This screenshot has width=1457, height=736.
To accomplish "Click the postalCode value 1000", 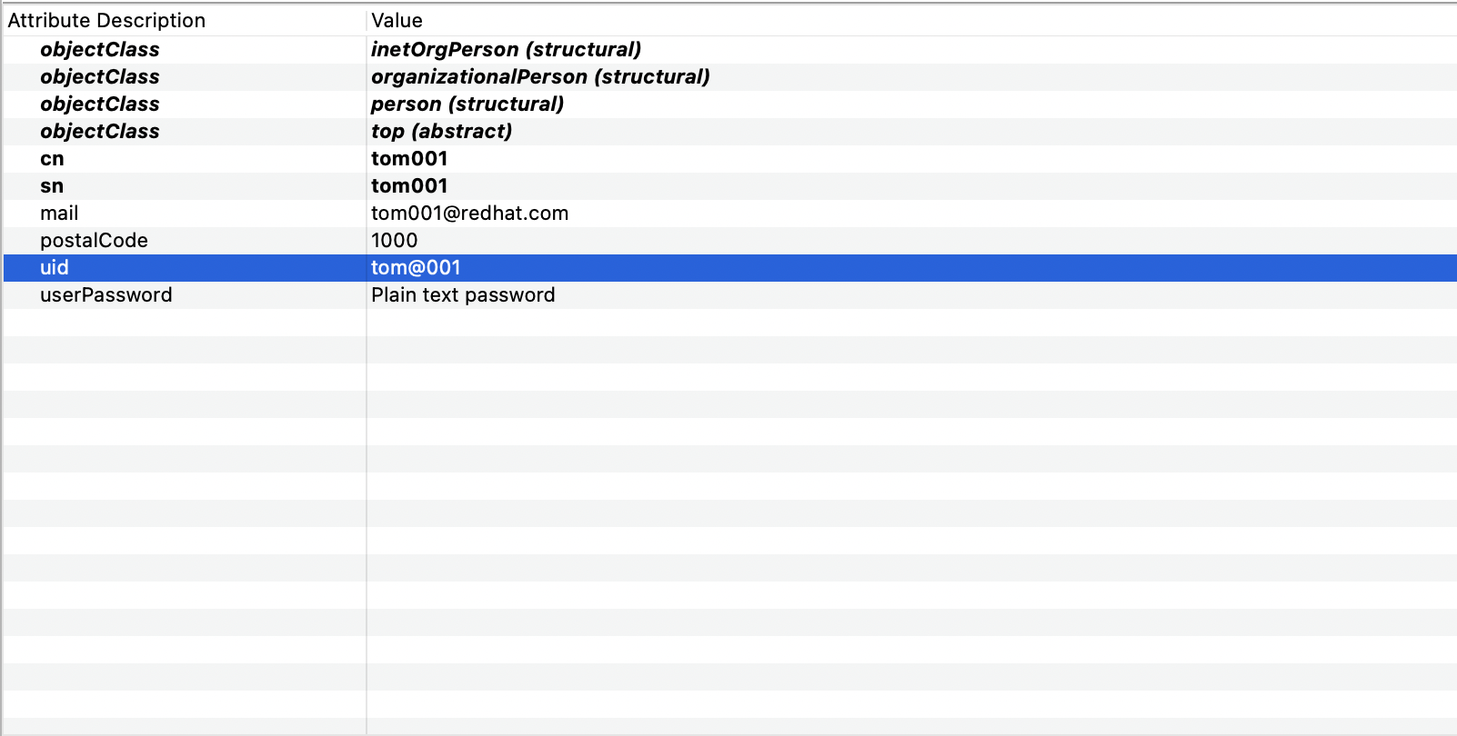I will 394,241.
